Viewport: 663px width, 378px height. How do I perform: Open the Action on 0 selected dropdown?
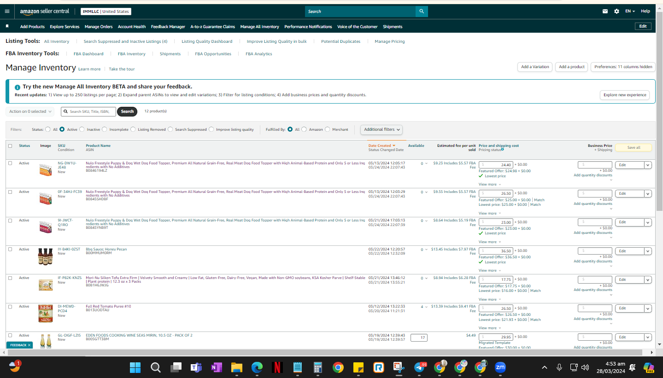tap(30, 111)
